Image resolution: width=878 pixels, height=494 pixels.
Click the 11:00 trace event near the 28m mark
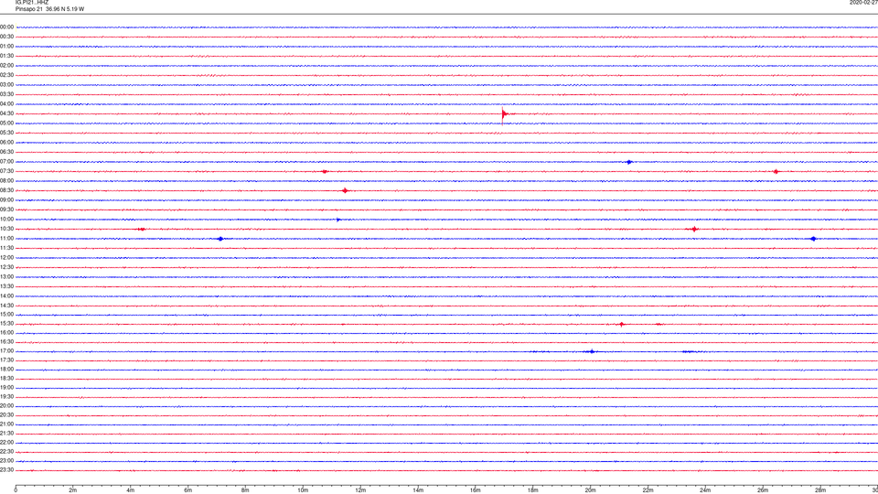click(x=814, y=239)
